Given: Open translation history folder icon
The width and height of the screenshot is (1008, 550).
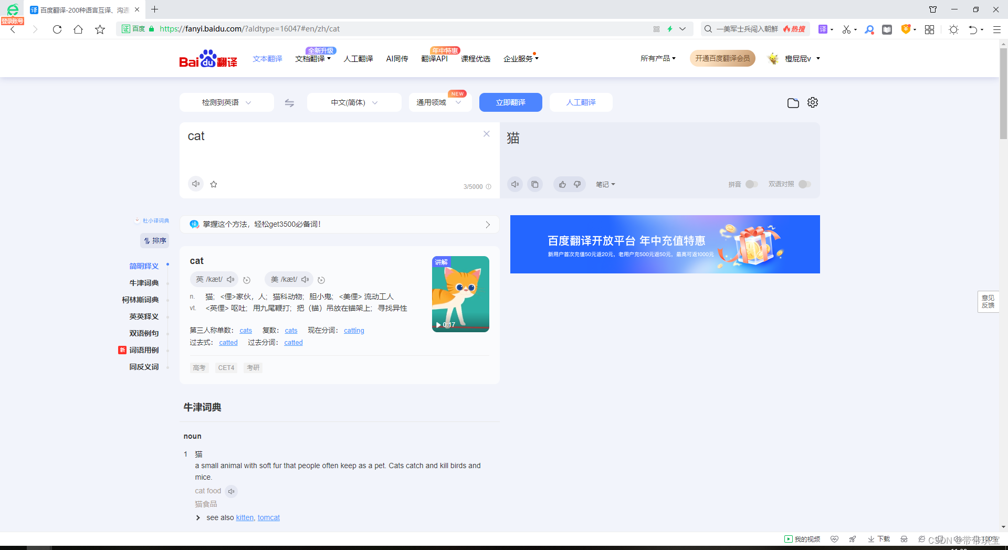Looking at the screenshot, I should coord(793,102).
